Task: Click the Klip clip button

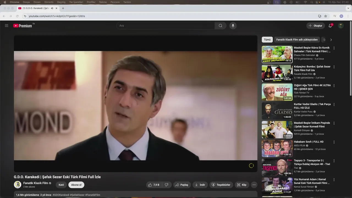Action: coord(242,185)
